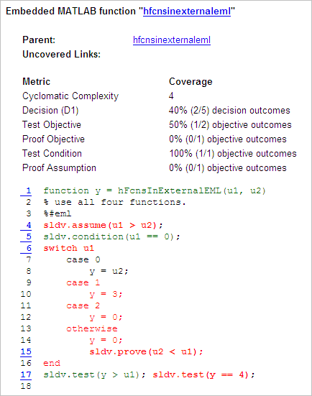Select the sldv.condition(u1 == 0) code line
The width and height of the screenshot is (312, 396).
pyautogui.click(x=111, y=236)
